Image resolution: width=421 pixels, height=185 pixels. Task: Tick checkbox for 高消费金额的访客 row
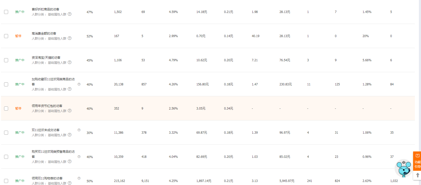pyautogui.click(x=6, y=36)
